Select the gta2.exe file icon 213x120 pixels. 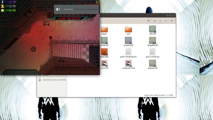pyautogui.click(x=104, y=52)
